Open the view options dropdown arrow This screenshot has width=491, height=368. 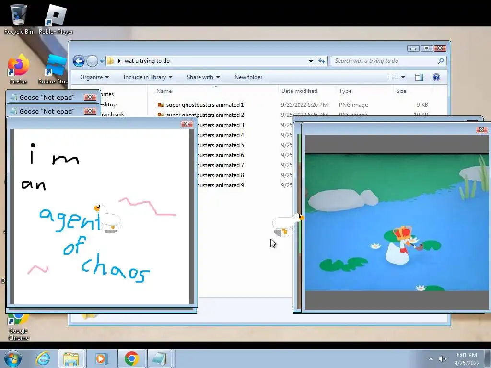coord(403,77)
